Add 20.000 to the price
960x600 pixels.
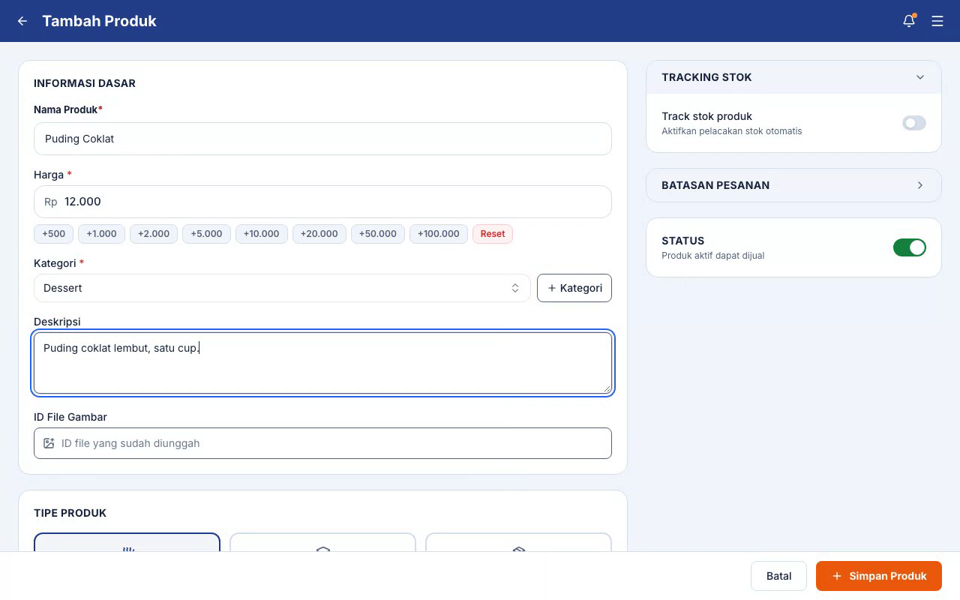coord(319,234)
